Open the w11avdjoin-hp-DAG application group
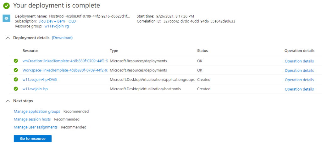This screenshot has width=322, height=148. tap(40, 80)
